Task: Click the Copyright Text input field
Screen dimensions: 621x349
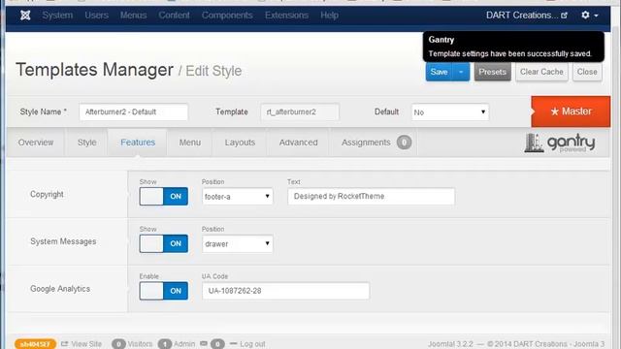Action: pos(371,196)
